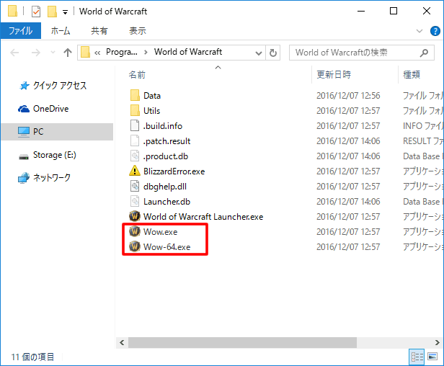444x366 pixels.
Task: Click the Launcher.db file name
Action: (166, 202)
